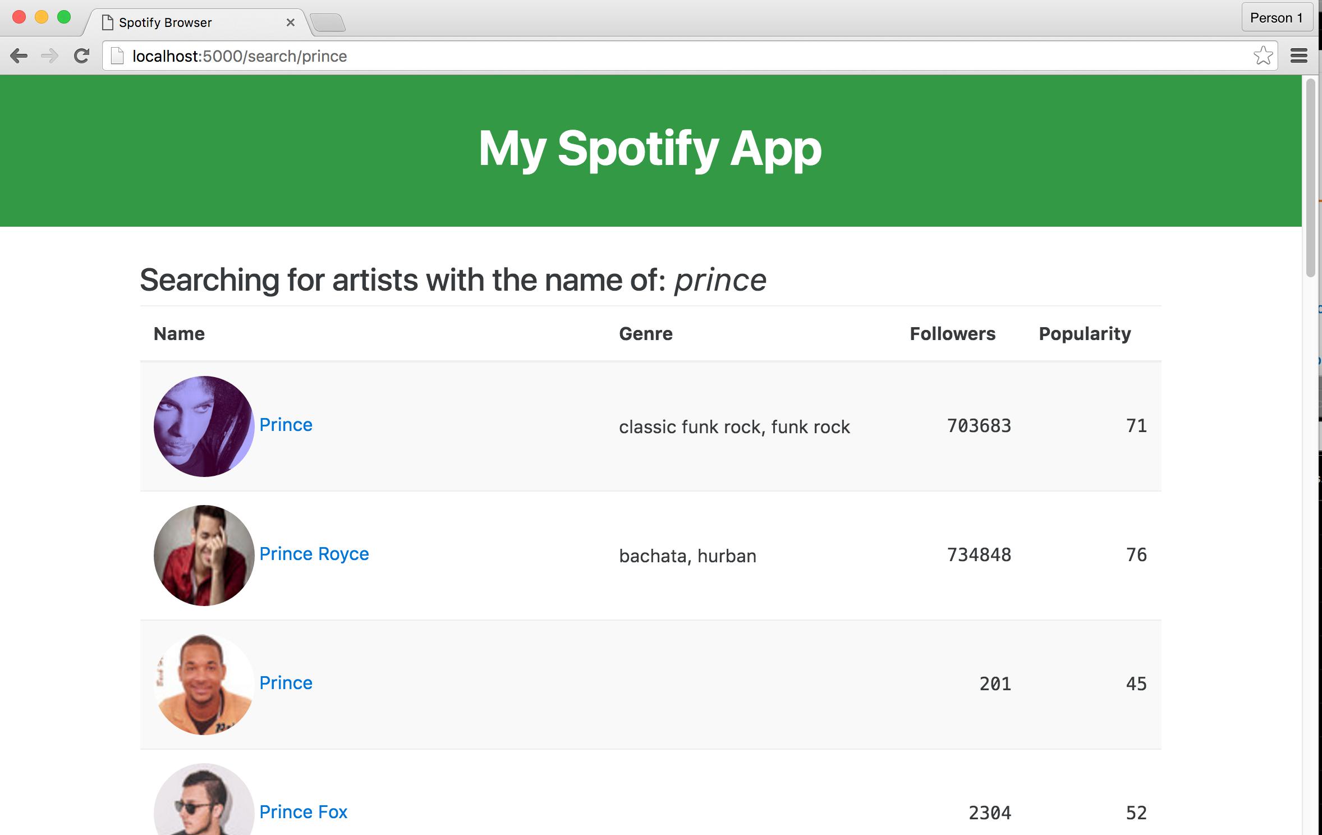
Task: Open the Prince Royce artist link
Action: (314, 554)
